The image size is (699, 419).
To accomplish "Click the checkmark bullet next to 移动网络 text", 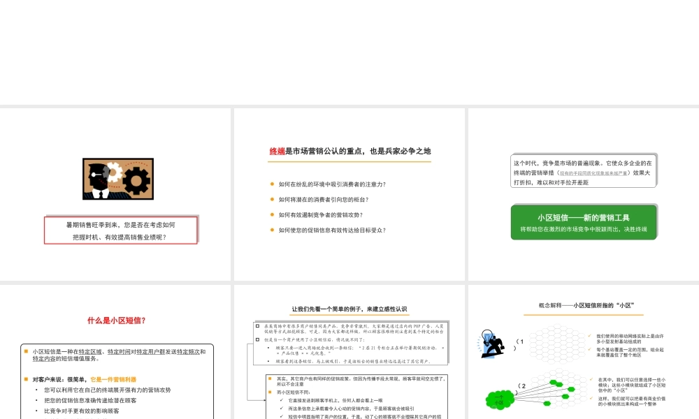I will tap(590, 335).
